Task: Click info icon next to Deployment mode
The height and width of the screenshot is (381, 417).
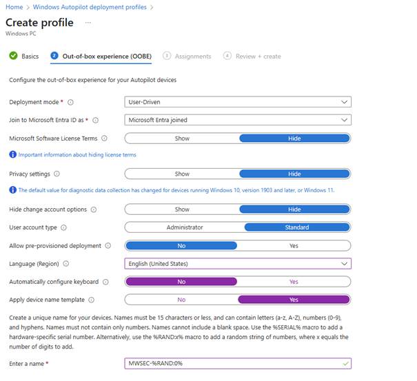Action: [70, 102]
